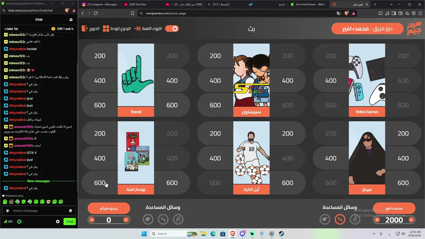Select the بوستر لعبة category card
Image resolution: width=425 pixels, height=239 pixels.
136,158
